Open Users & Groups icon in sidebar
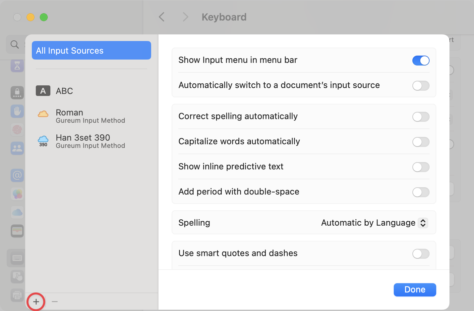The image size is (474, 311). click(x=17, y=149)
